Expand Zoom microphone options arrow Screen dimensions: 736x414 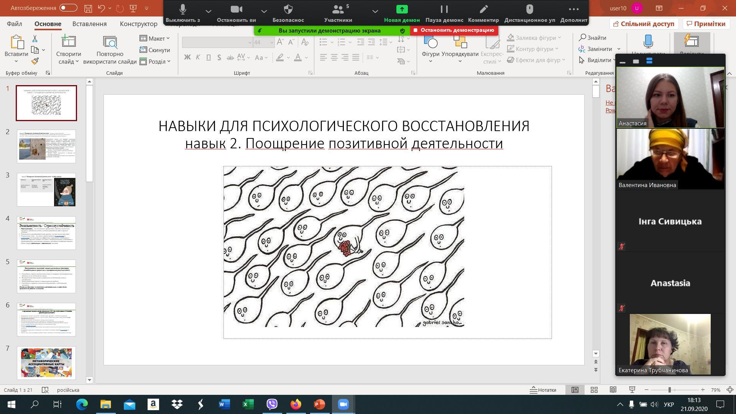point(208,11)
